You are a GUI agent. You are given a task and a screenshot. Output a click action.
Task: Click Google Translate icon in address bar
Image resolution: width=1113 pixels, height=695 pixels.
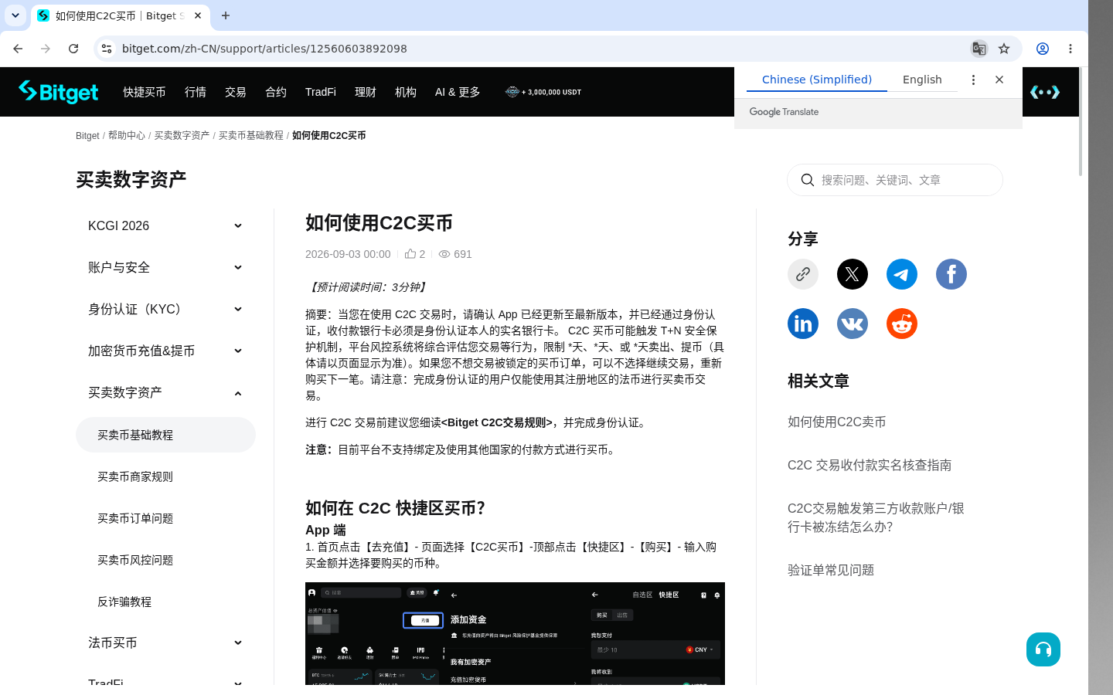click(979, 49)
